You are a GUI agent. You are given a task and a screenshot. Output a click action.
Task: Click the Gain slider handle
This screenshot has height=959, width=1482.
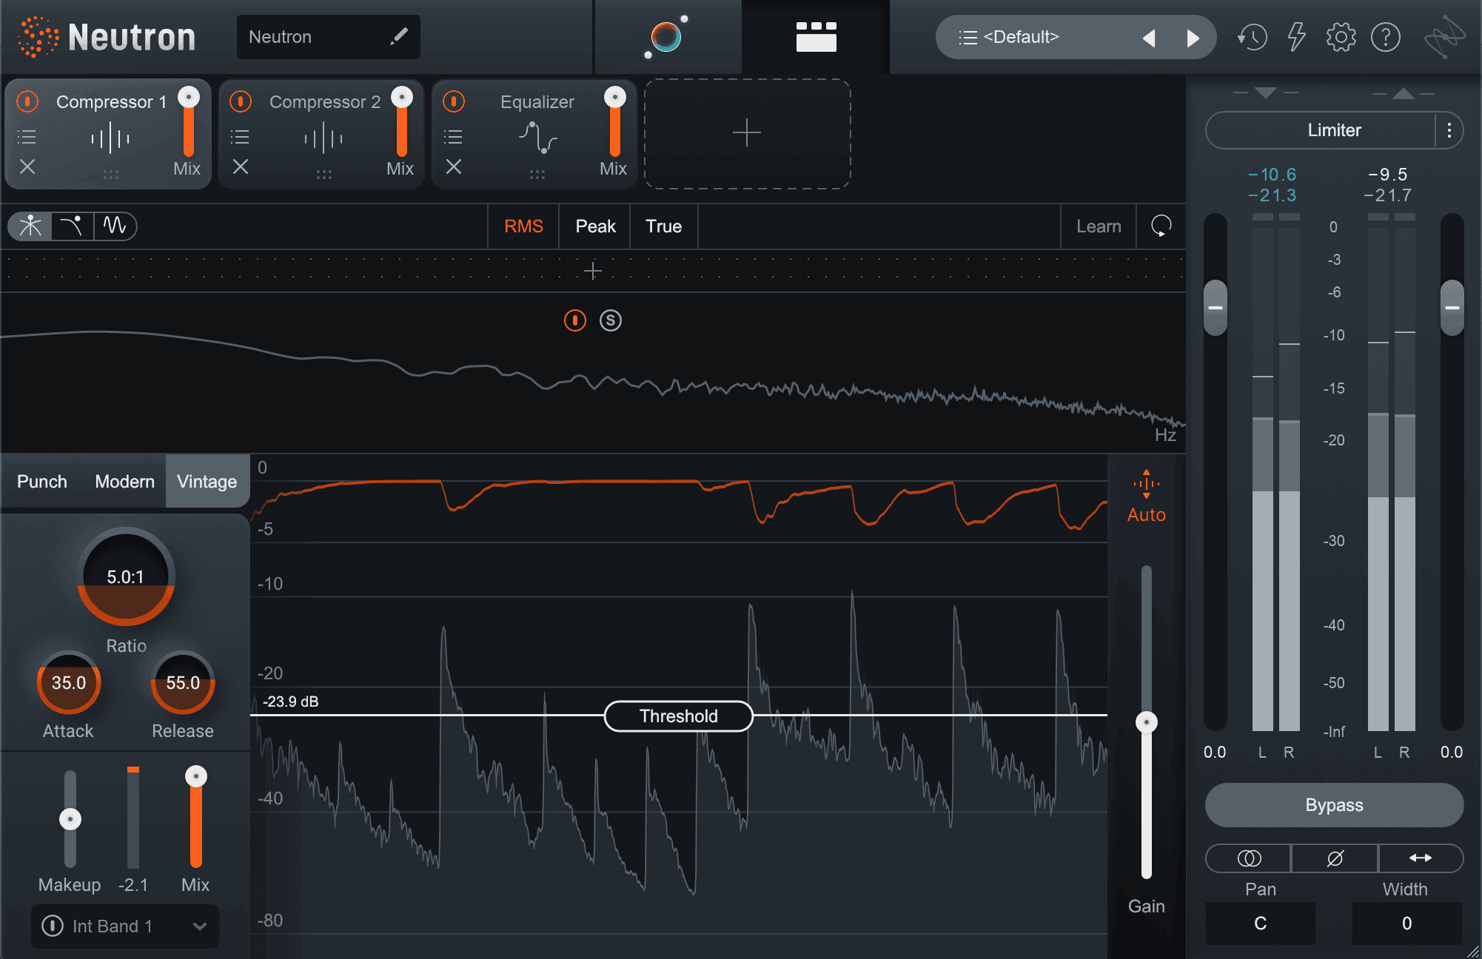[x=1146, y=721]
